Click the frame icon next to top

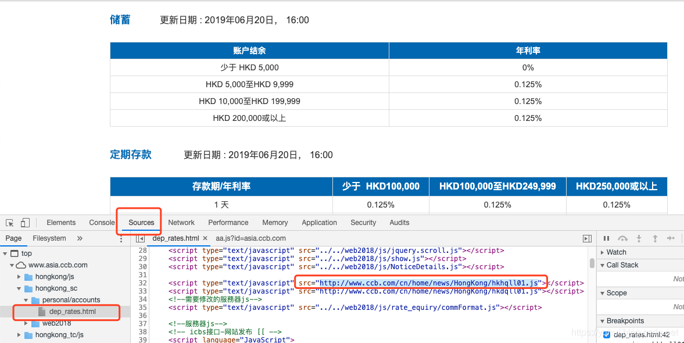click(15, 253)
